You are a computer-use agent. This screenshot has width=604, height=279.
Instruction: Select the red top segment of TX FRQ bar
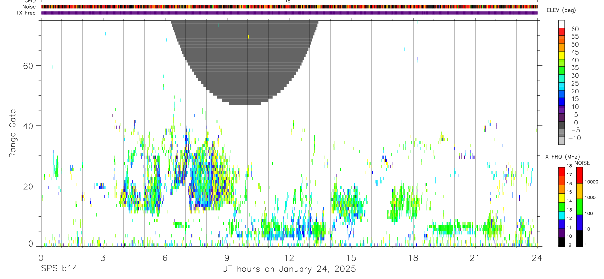pos(561,171)
